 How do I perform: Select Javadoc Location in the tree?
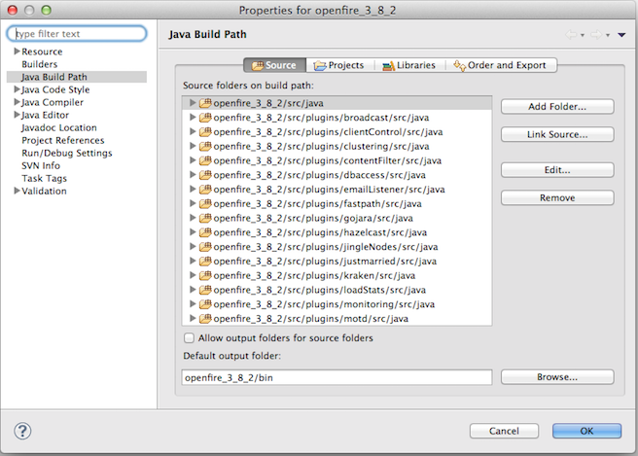click(59, 127)
